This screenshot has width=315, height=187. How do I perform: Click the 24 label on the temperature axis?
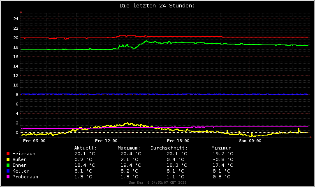tap(16, 19)
